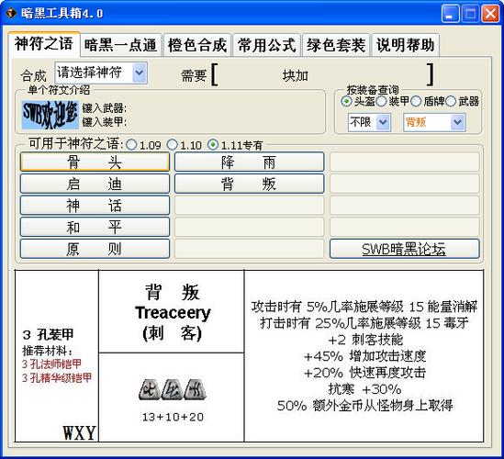Click the 3孔法师铠甲 recommended material text
This screenshot has width=504, height=459.
point(51,364)
